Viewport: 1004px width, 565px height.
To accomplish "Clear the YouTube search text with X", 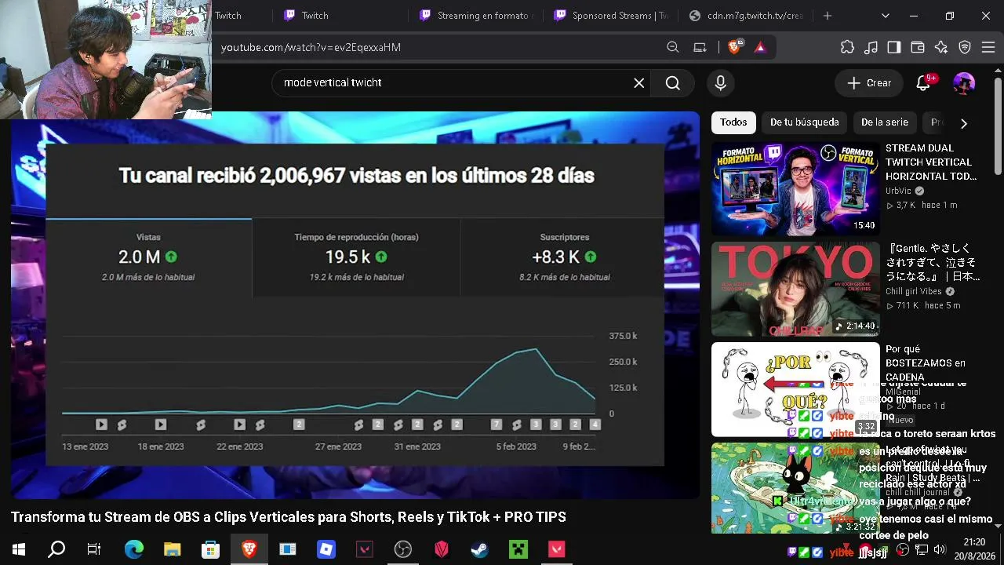I will [x=639, y=82].
